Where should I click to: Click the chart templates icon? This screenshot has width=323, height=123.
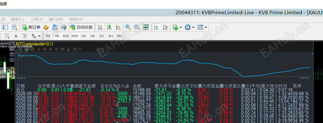tap(200, 27)
